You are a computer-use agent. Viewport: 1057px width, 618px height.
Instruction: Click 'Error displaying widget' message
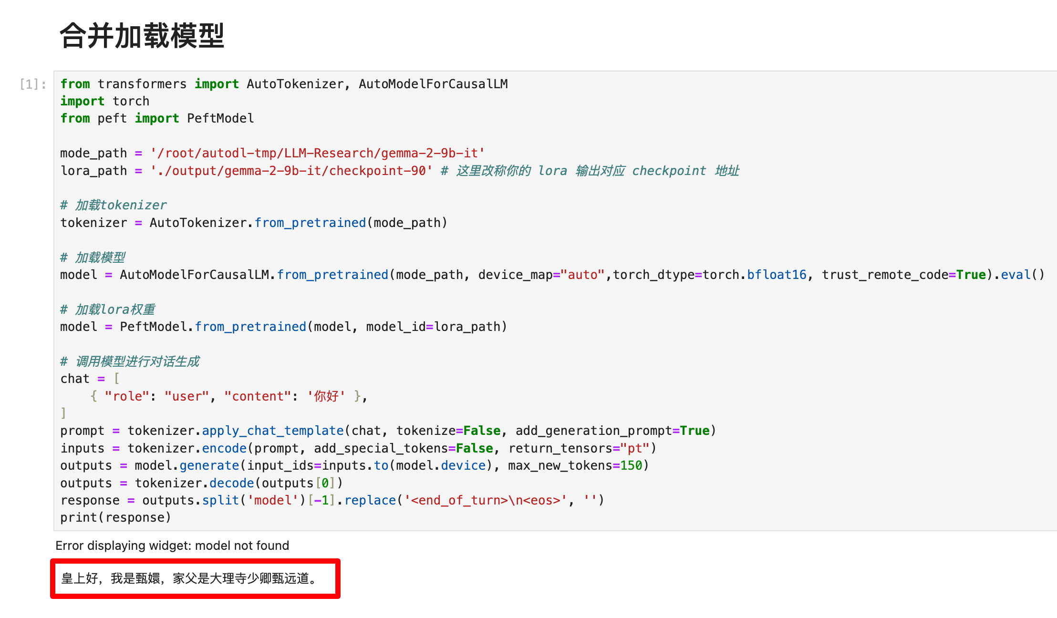[172, 546]
